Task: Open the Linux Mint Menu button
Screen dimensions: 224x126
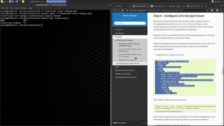Action: tap(4, 1)
